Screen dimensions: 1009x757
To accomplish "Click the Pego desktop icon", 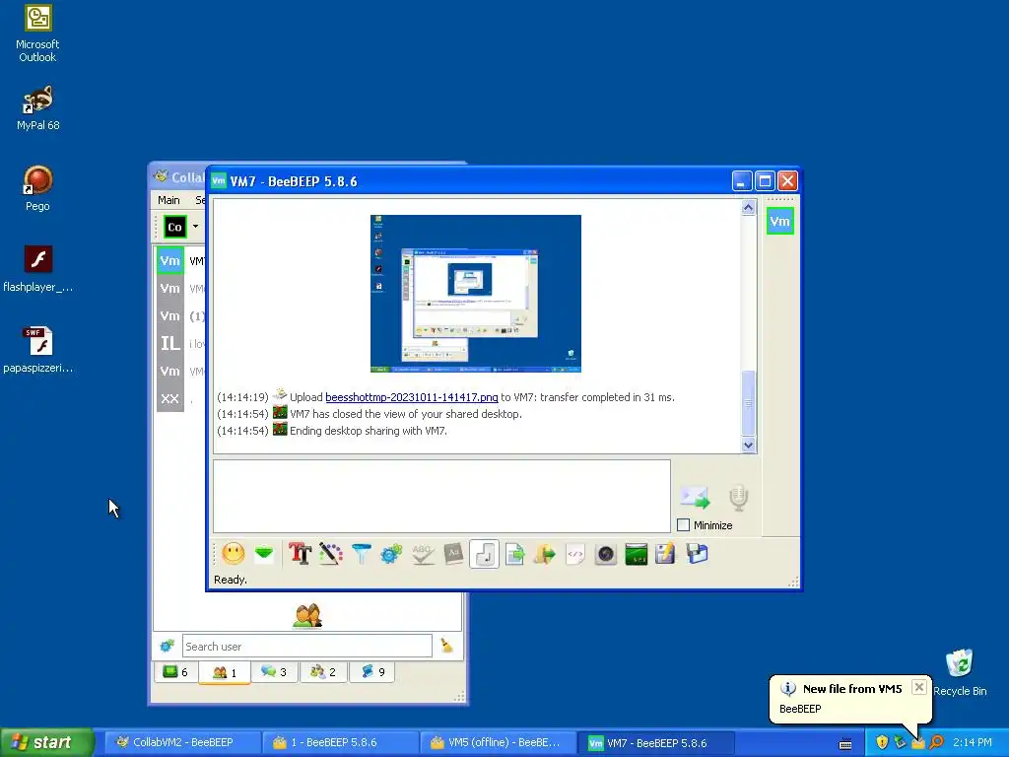I will pyautogui.click(x=37, y=188).
